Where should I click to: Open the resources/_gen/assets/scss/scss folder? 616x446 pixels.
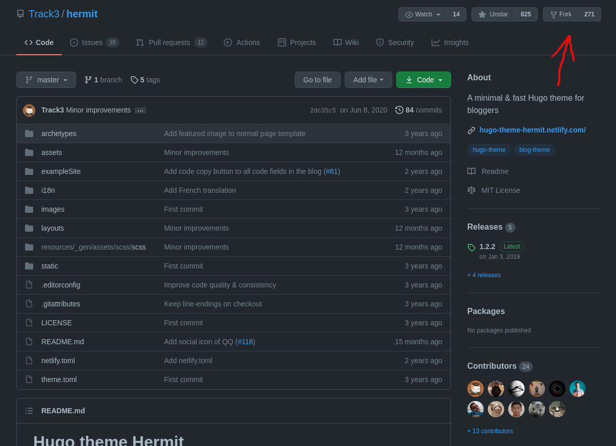coord(93,247)
